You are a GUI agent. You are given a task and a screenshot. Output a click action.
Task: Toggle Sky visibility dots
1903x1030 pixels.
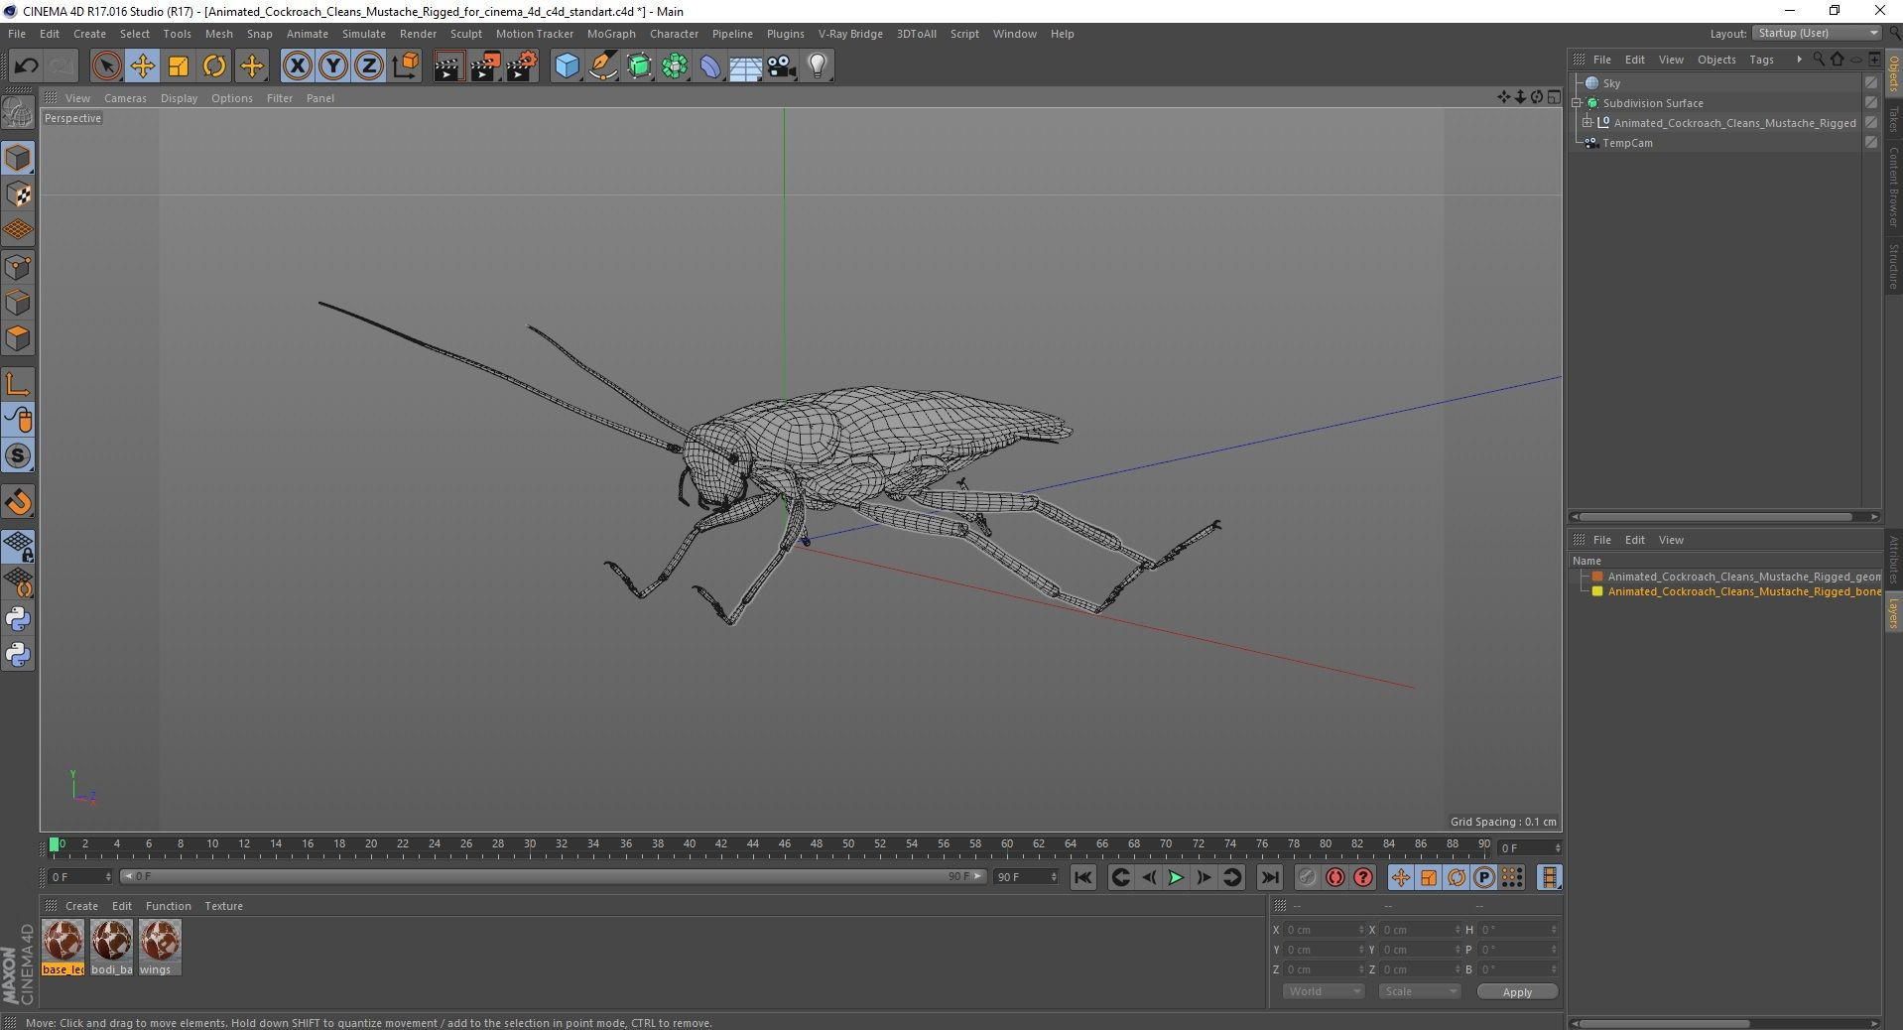pyautogui.click(x=1871, y=83)
